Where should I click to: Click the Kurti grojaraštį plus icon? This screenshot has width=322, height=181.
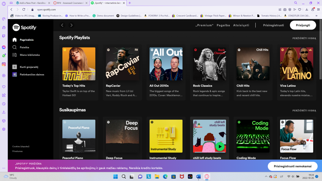point(14,67)
